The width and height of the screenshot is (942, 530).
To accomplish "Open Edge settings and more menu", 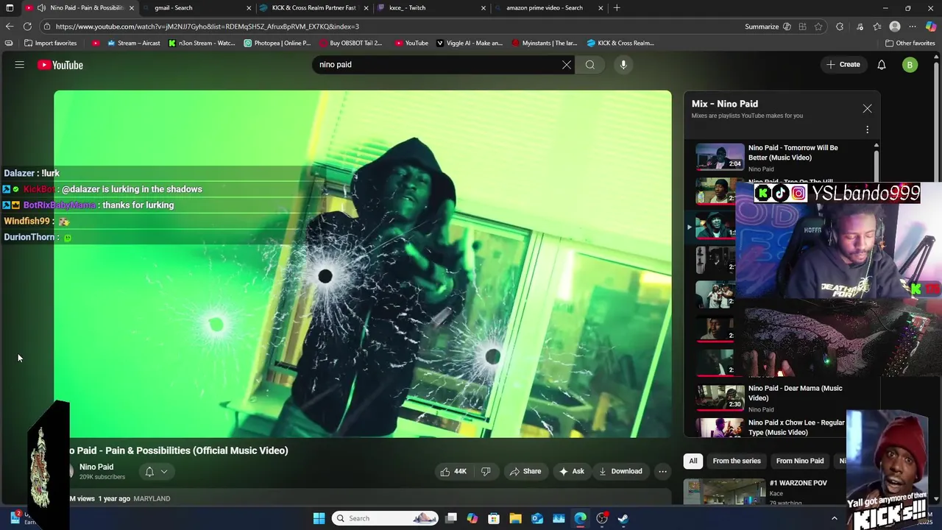I will [x=913, y=26].
